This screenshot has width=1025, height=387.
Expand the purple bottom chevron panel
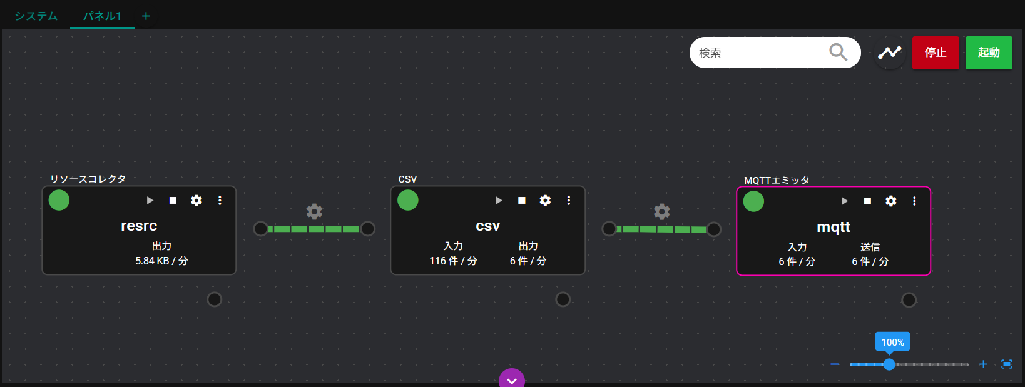(x=511, y=379)
